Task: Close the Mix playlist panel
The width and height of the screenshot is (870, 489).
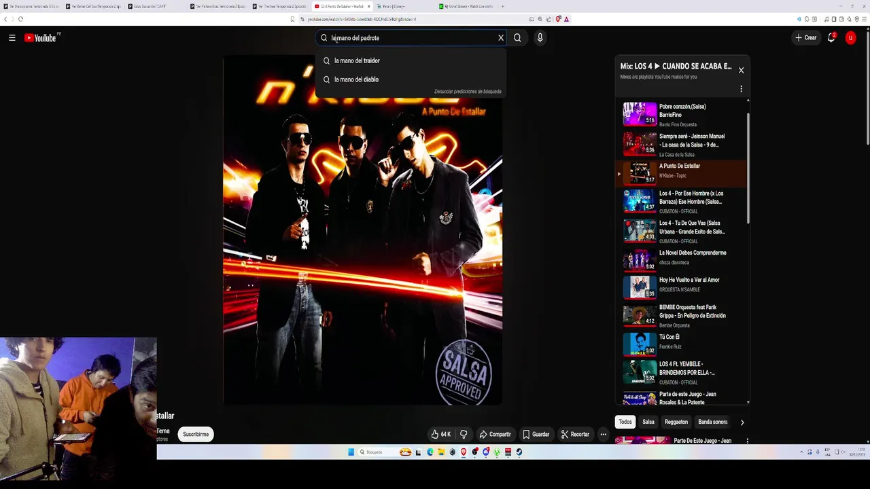Action: coord(741,70)
